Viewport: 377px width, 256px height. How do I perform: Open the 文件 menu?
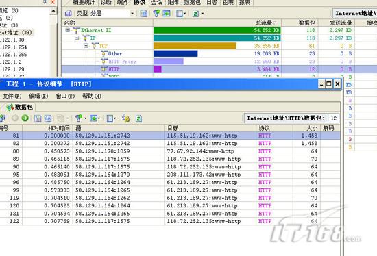click(12, 96)
